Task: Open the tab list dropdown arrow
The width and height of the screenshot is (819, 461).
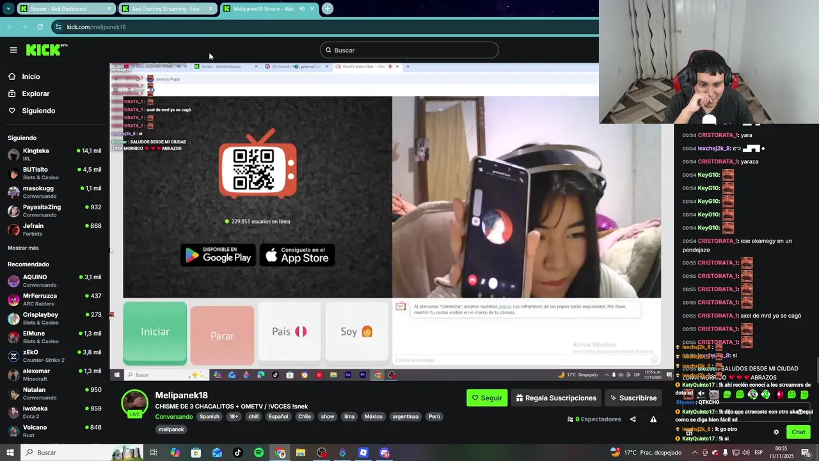Action: click(8, 8)
